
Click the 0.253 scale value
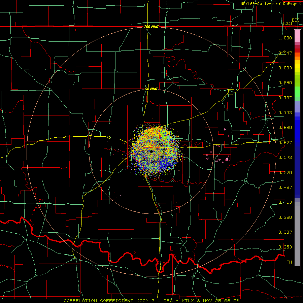pyautogui.click(x=285, y=247)
